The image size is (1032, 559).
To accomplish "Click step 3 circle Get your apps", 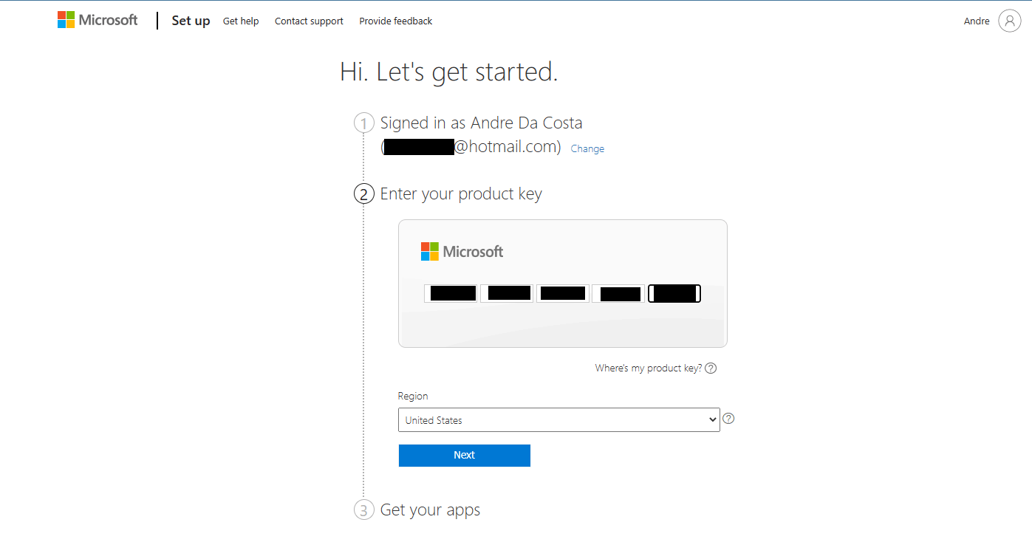I will point(364,510).
